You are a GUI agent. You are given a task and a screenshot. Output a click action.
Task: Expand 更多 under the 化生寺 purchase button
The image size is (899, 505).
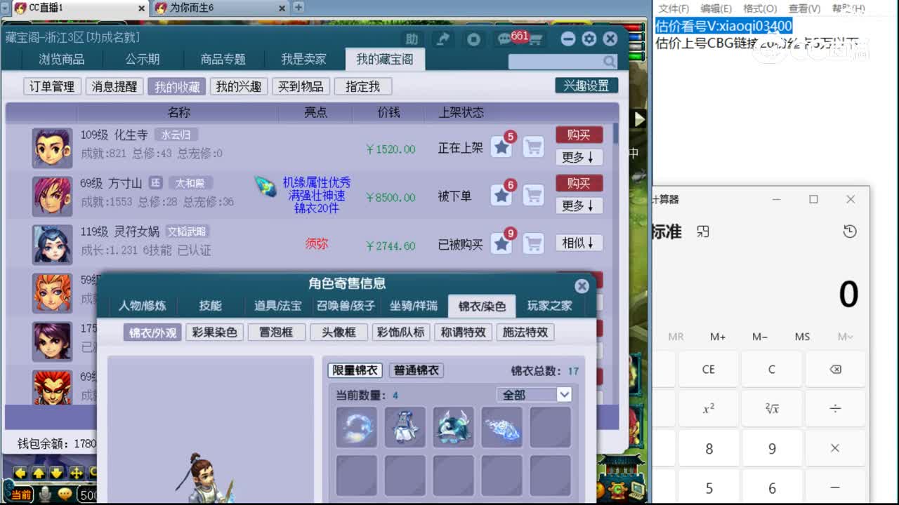(x=579, y=157)
